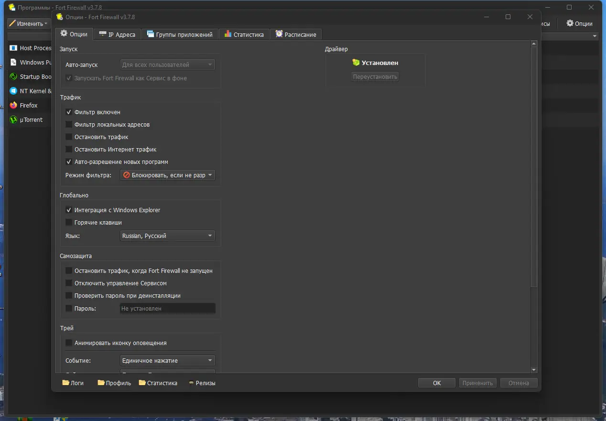The width and height of the screenshot is (606, 421).
Task: Click the Применить button
Action: pyautogui.click(x=478, y=383)
